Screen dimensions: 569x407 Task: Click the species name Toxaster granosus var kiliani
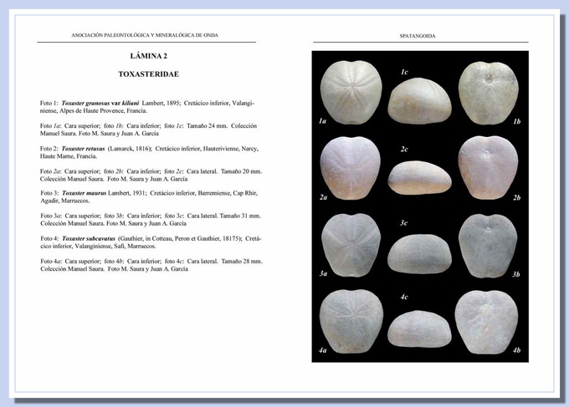click(x=100, y=103)
